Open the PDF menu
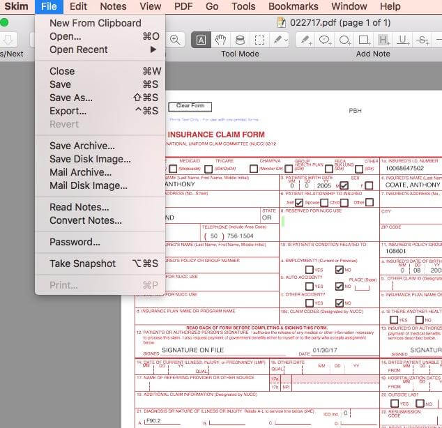The height and width of the screenshot is (428, 442). 183,6
